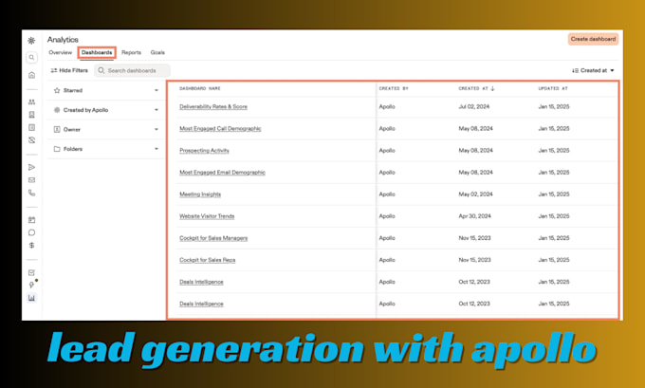Go to the Home icon in the sidebar
The width and height of the screenshot is (645, 388).
[x=31, y=75]
